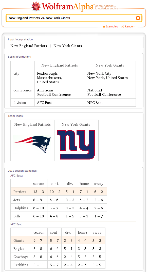Click the Patriots home record '7 – 1'

coord(84,192)
